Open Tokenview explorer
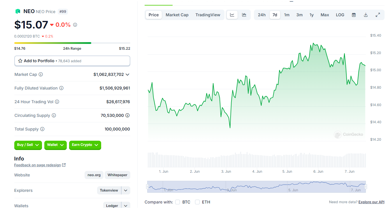Image resolution: width=386 pixels, height=209 pixels. (x=109, y=190)
